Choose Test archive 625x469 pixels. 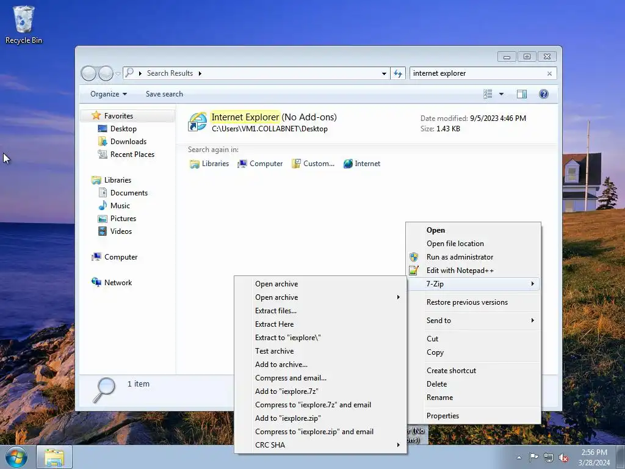tap(320, 351)
